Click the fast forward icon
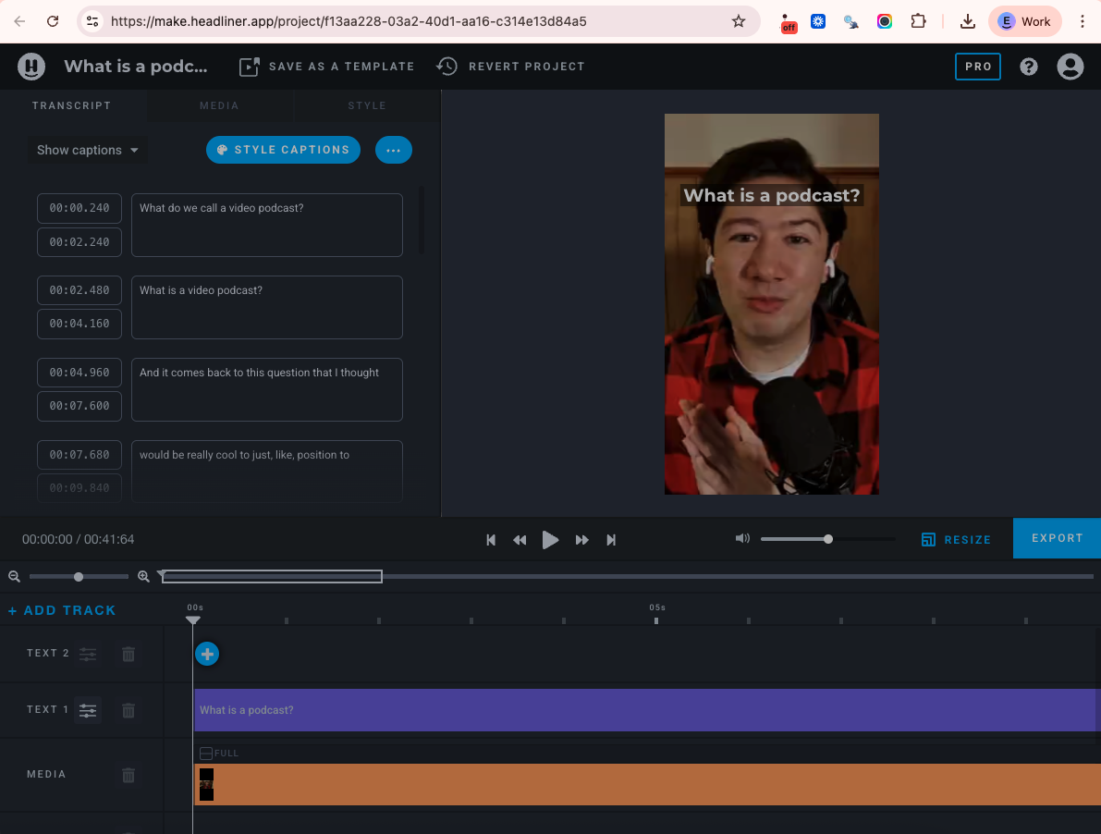Viewport: 1101px width, 834px height. pyautogui.click(x=581, y=540)
